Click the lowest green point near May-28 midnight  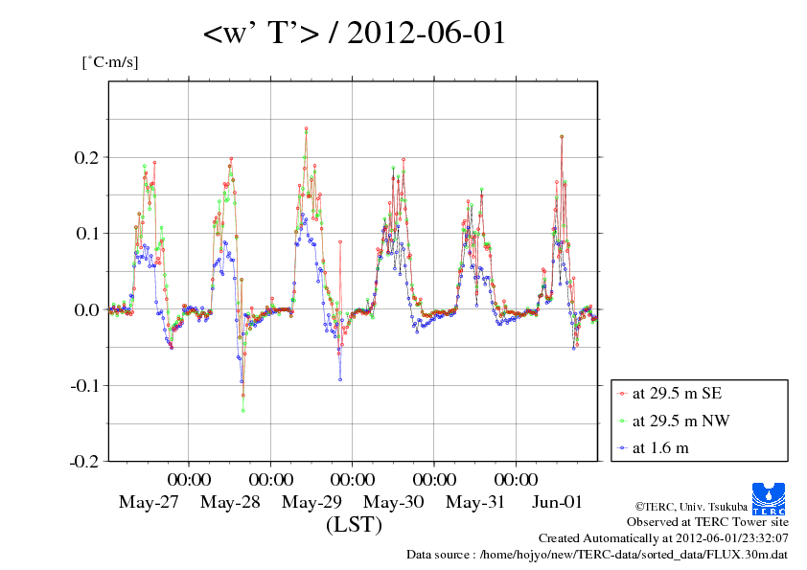[x=242, y=411]
